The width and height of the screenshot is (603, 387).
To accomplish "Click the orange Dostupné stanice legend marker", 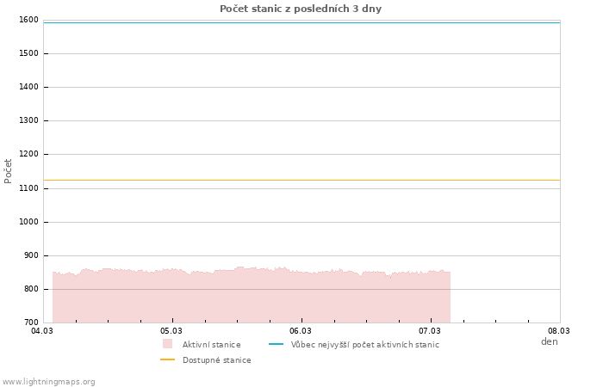I will (x=167, y=359).
